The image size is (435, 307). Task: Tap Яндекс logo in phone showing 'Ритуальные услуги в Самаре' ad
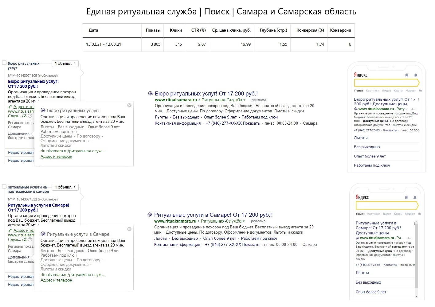(x=362, y=197)
